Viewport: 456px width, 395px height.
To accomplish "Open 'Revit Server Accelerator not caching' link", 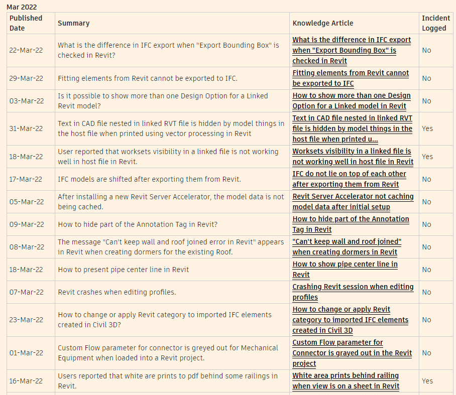I will [x=353, y=202].
